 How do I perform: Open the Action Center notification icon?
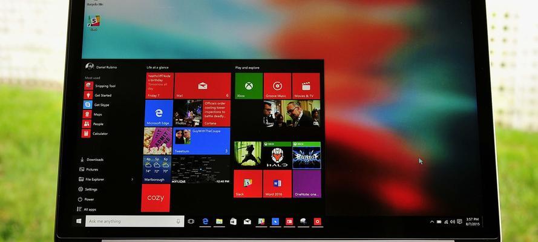point(459,222)
